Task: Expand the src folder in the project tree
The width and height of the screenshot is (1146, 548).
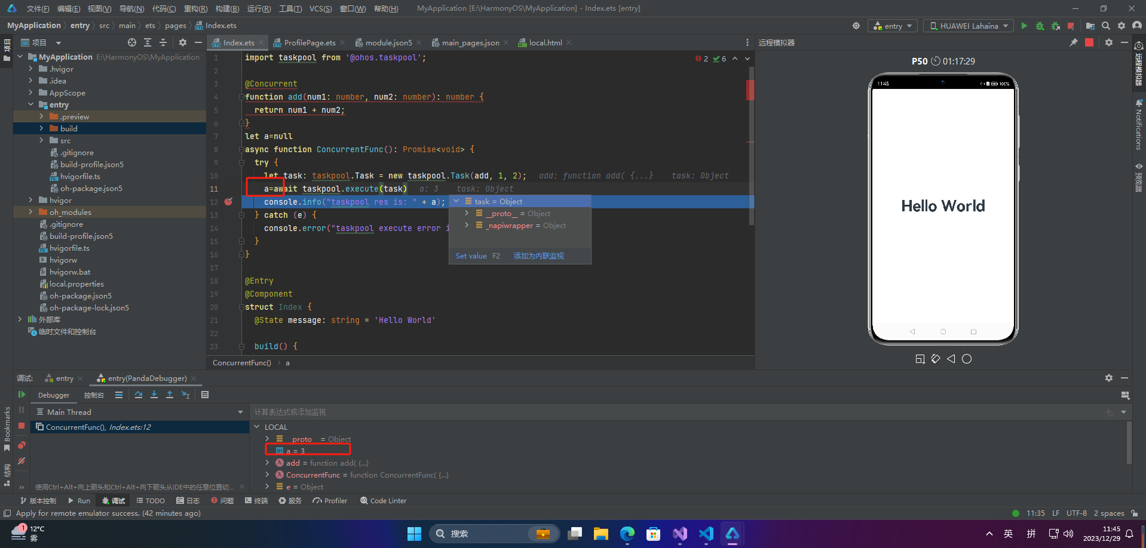Action: tap(41, 140)
